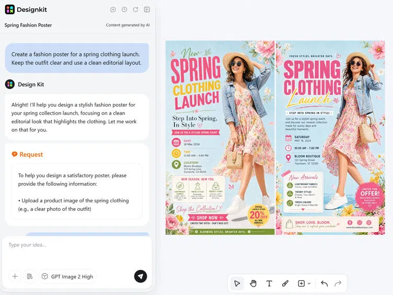Click the To help you design a satisfactory poster text

tap(72, 179)
